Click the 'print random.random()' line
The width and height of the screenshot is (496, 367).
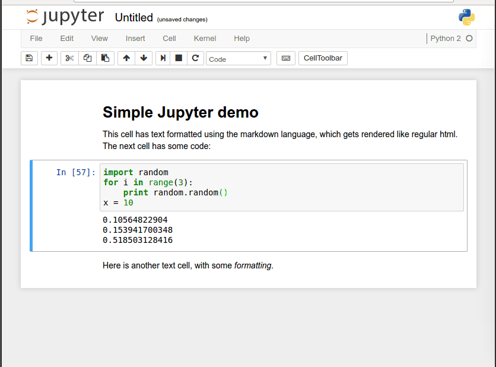[x=175, y=193]
